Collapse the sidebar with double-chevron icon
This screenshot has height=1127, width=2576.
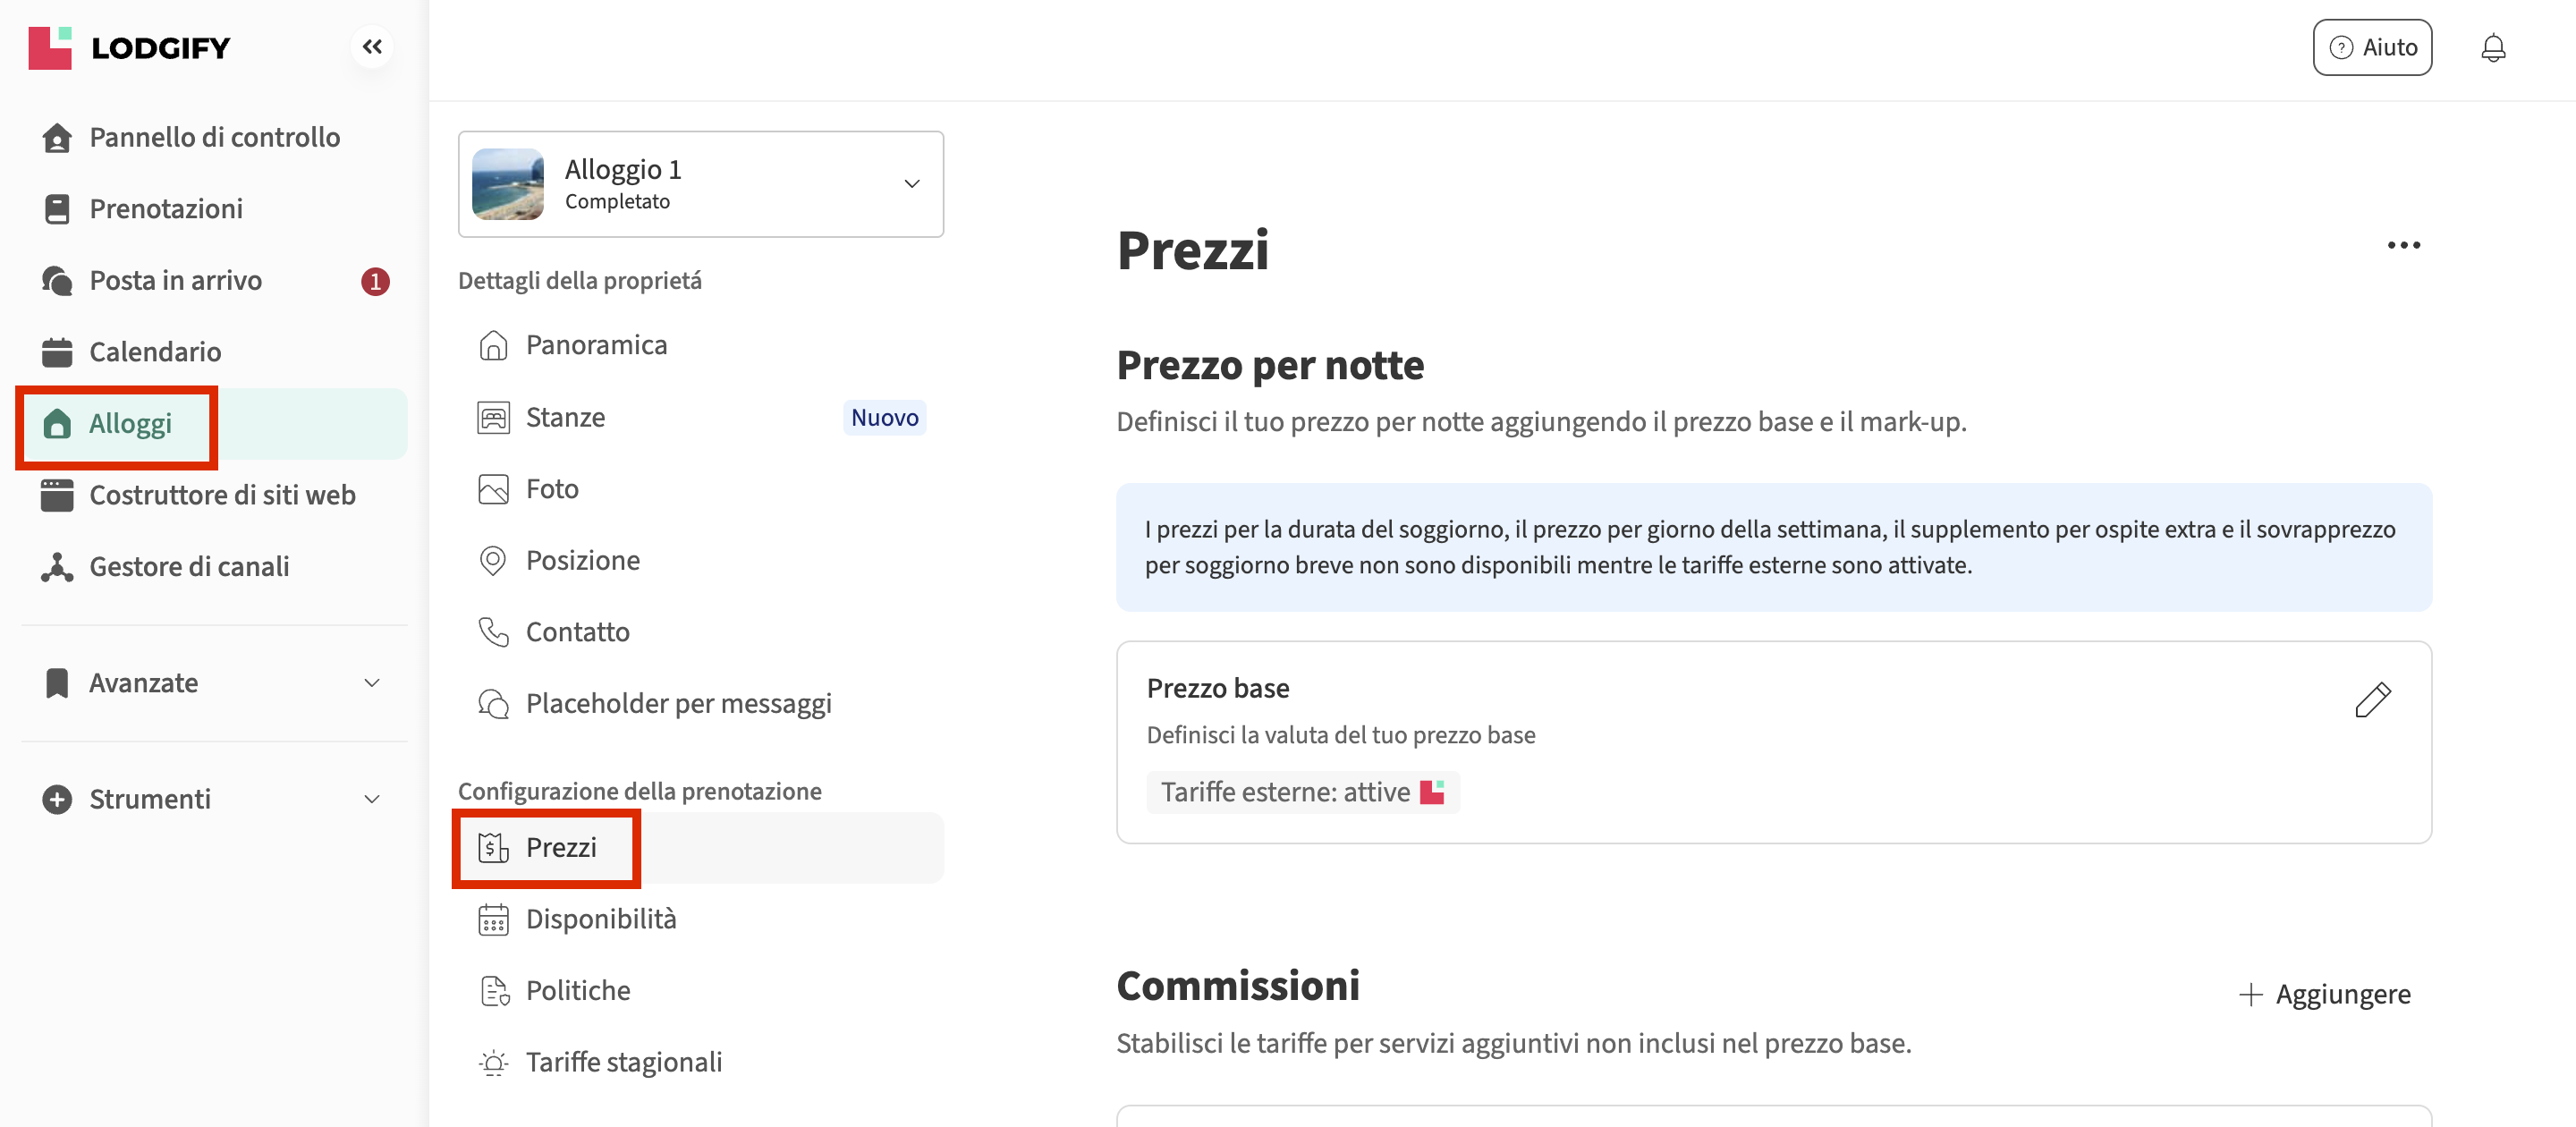(372, 47)
